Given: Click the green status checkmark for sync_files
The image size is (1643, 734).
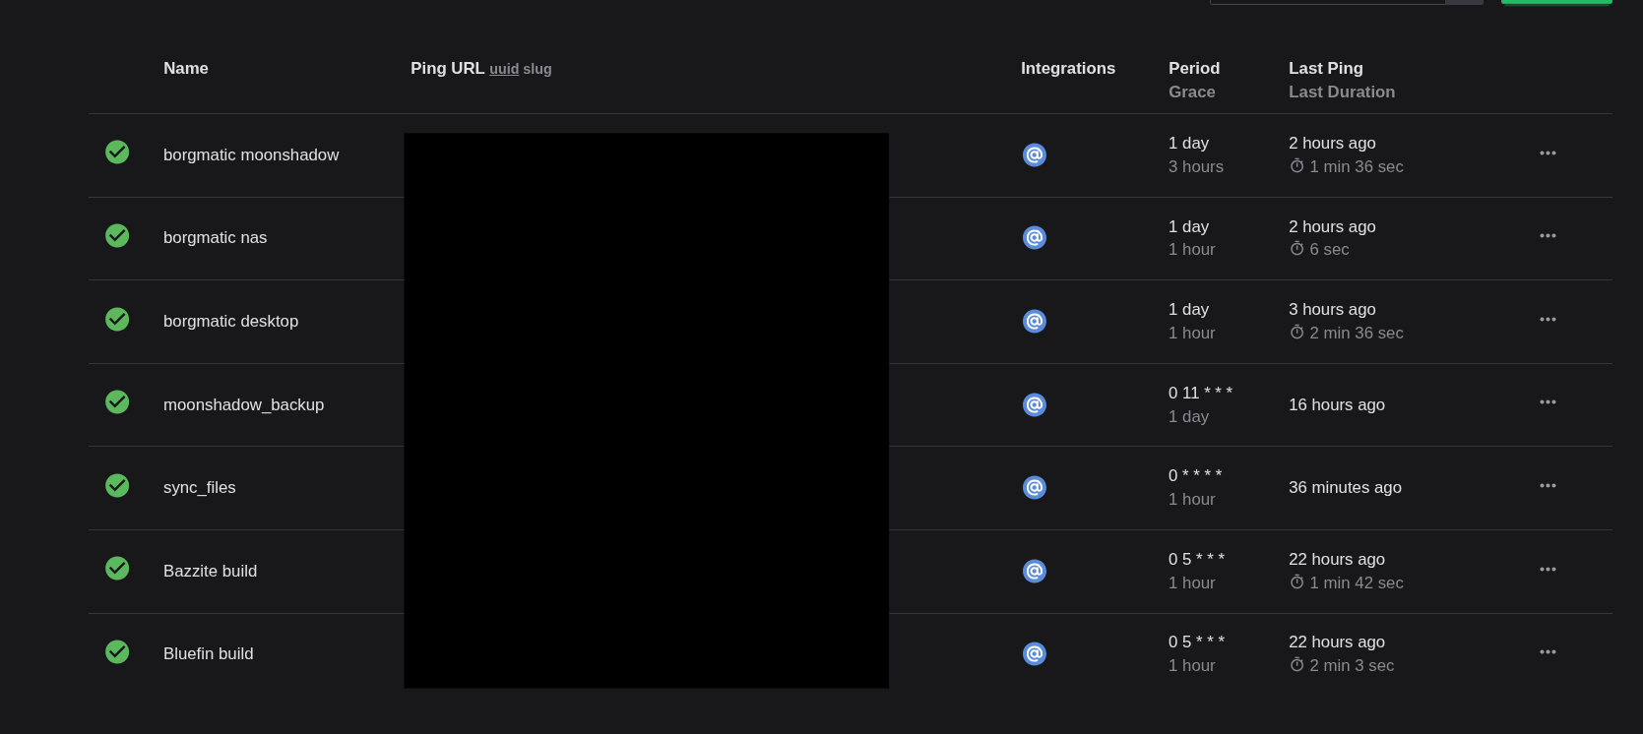Looking at the screenshot, I should [x=117, y=485].
